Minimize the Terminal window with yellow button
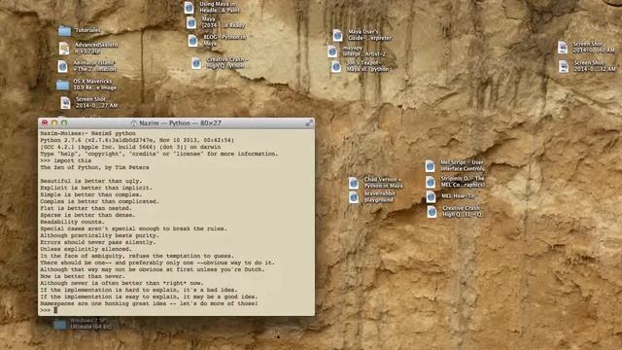The width and height of the screenshot is (622, 350). pos(54,123)
